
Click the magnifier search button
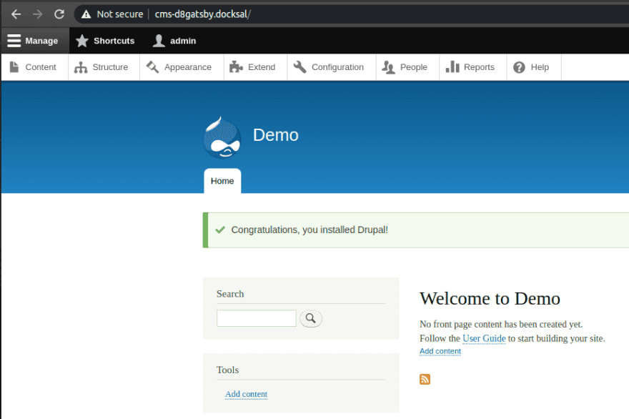tap(310, 318)
